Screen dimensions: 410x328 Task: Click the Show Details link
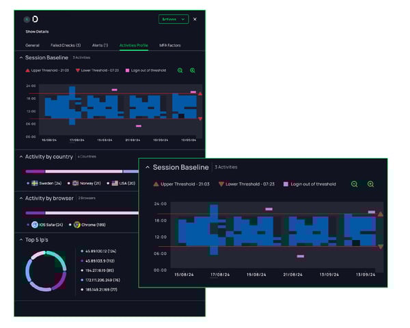tap(37, 31)
